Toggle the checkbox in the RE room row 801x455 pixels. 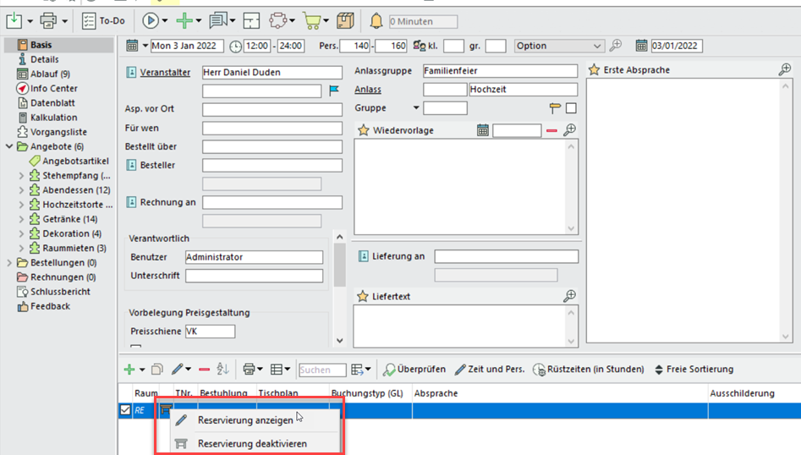[x=125, y=410]
